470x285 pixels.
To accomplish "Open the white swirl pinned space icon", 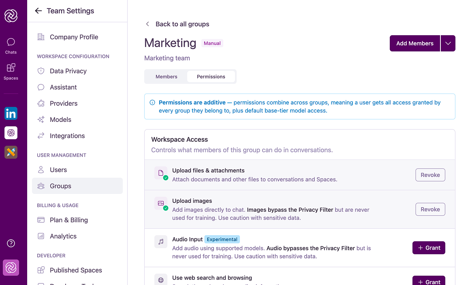I will (11, 133).
